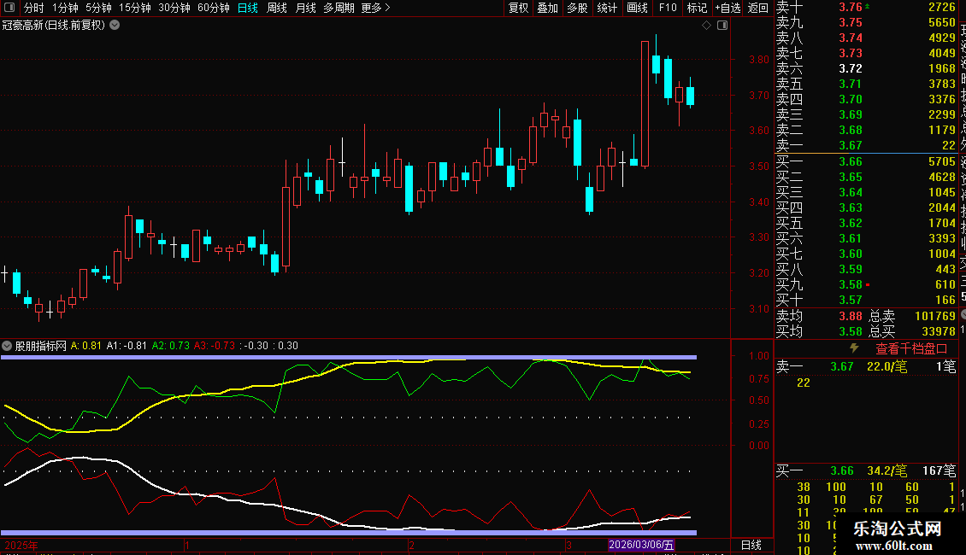Open the 叠加 overlay tool
This screenshot has width=966, height=555.
click(x=547, y=8)
